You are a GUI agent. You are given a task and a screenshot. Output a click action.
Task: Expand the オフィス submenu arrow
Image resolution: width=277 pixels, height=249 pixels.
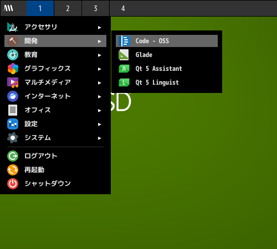pos(100,111)
